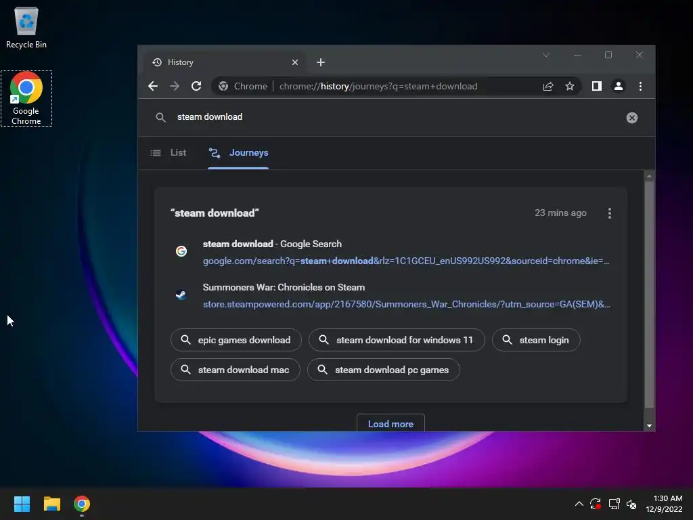The width and height of the screenshot is (693, 520).
Task: Click the browser forward arrow
Action: coord(175,86)
